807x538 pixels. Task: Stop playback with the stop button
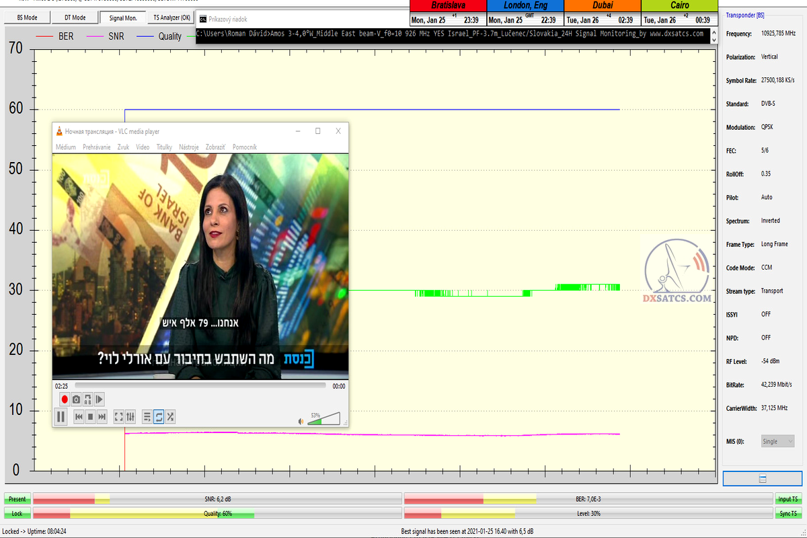90,417
